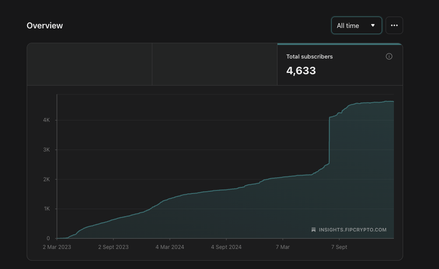Click the 4 Mar 2024 axis label
Viewport: 439px width, 269px height.
169,247
